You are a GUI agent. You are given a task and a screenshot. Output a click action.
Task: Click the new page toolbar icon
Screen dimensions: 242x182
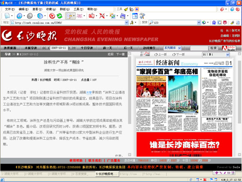tap(7, 16)
